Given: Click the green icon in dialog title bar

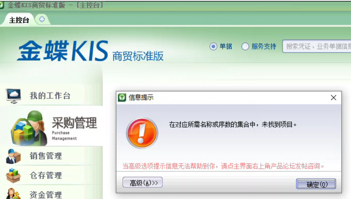Looking at the screenshot, I should coord(122,97).
